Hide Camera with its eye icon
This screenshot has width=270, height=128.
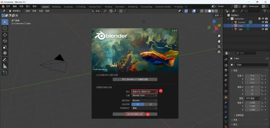pos(263,22)
